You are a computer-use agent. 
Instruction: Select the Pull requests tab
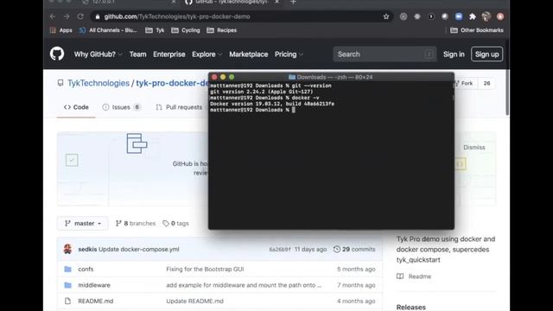[x=179, y=107]
